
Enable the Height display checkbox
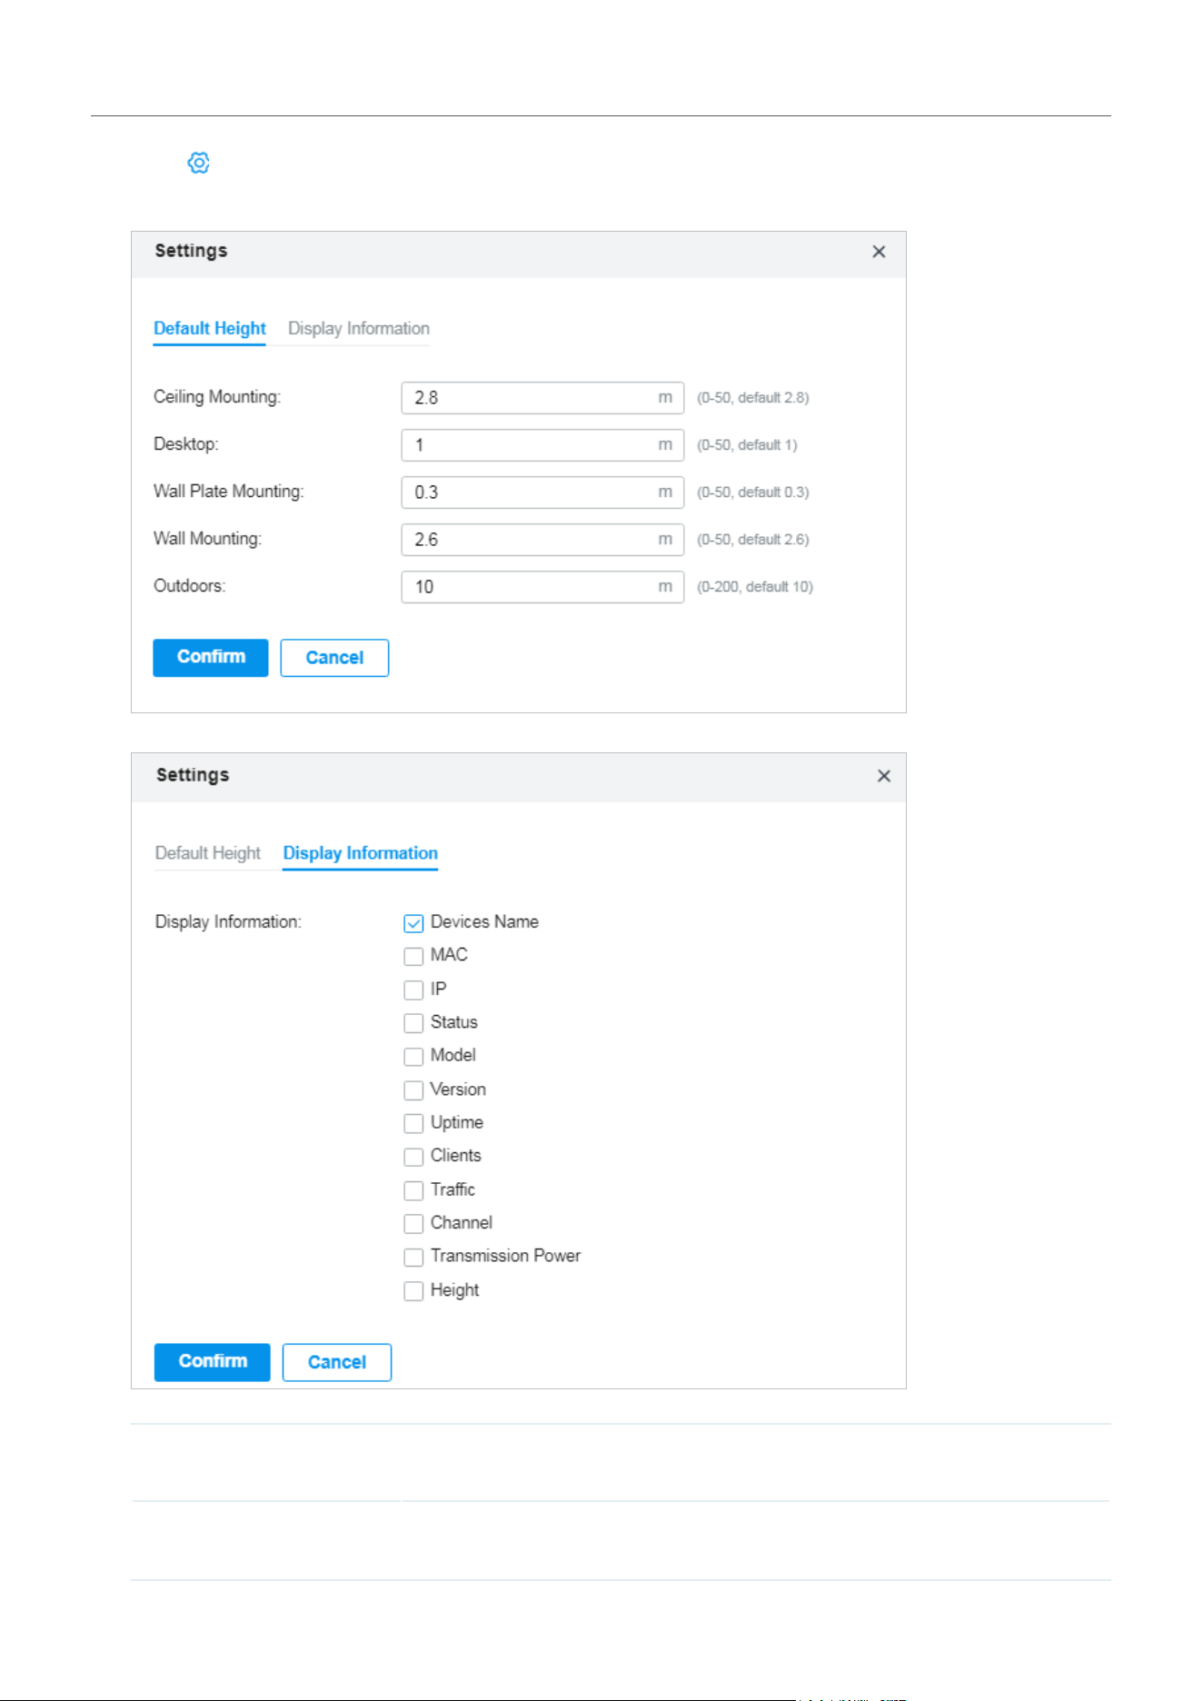click(413, 1290)
